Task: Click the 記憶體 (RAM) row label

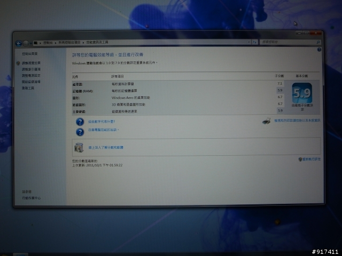Action: [83, 91]
